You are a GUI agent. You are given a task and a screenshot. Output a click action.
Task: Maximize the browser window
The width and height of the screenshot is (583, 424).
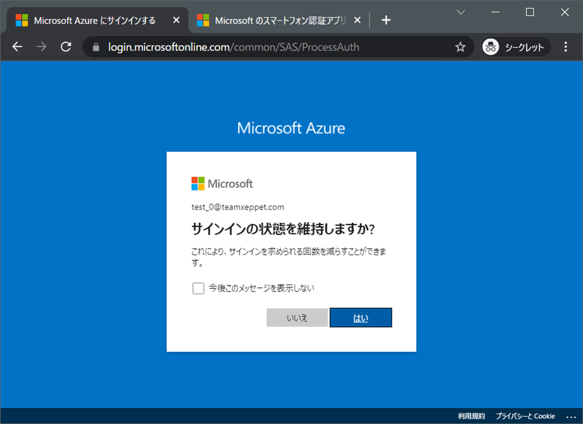click(530, 12)
